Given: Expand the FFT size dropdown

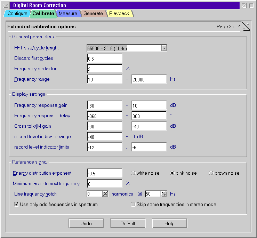Looking at the screenshot, I should click(x=164, y=48).
